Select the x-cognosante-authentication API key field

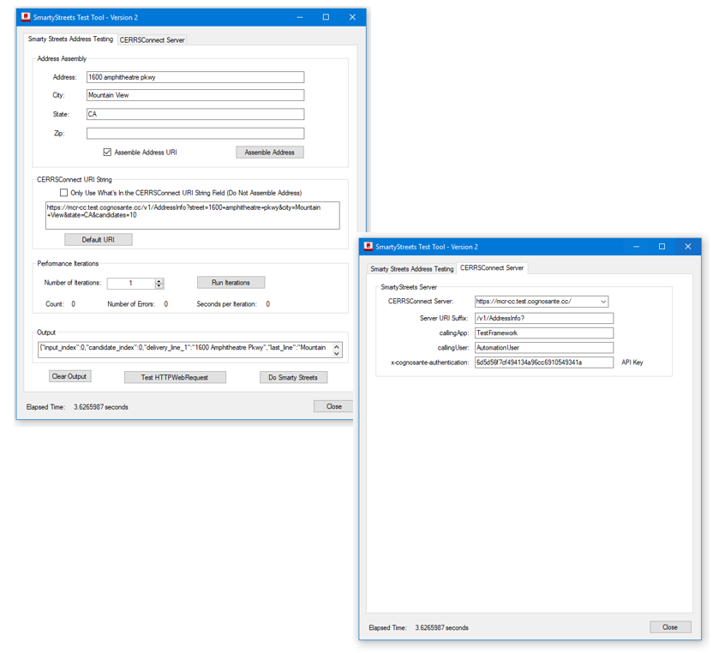pos(543,362)
